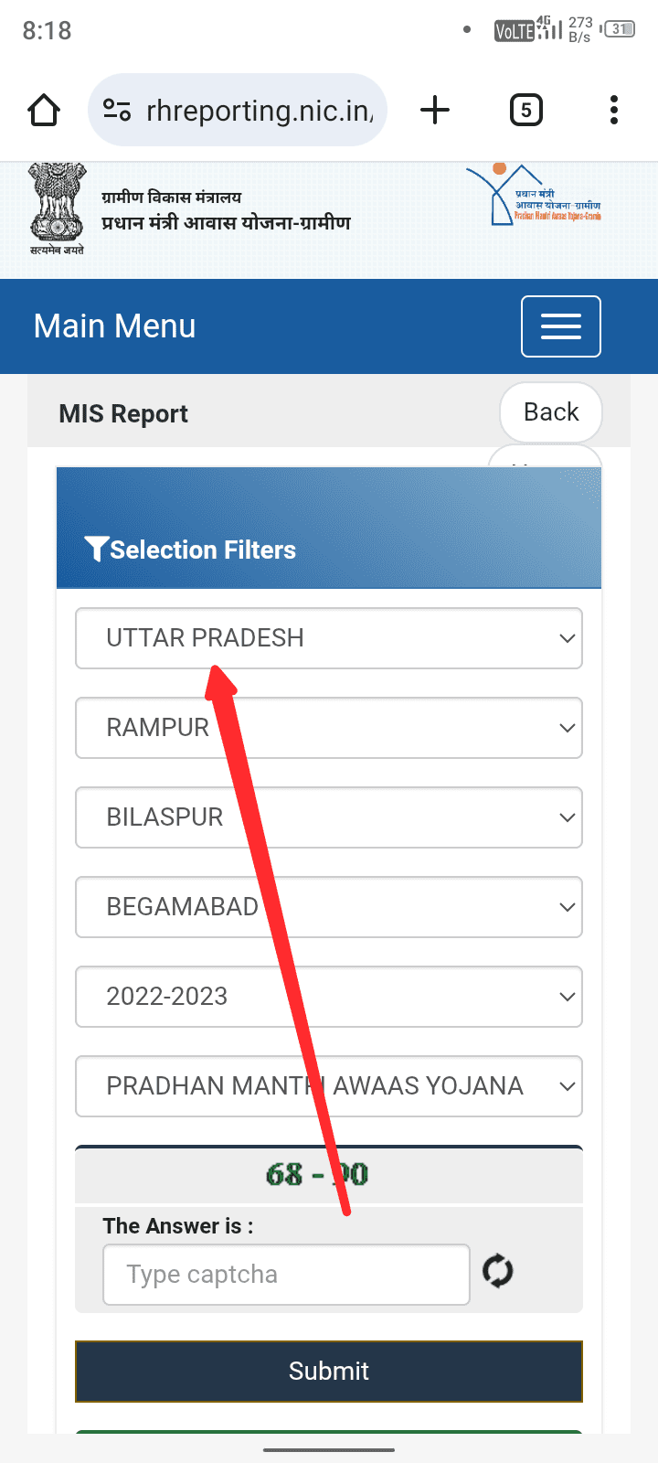The image size is (658, 1463).
Task: Click the Main Menu label
Action: 115,326
